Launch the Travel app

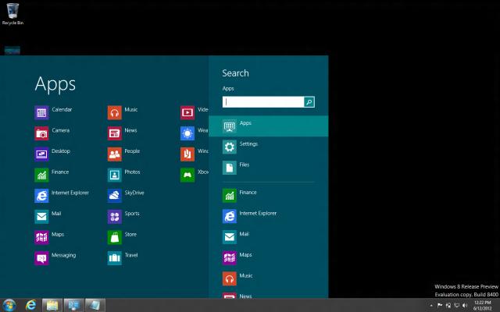[123, 258]
